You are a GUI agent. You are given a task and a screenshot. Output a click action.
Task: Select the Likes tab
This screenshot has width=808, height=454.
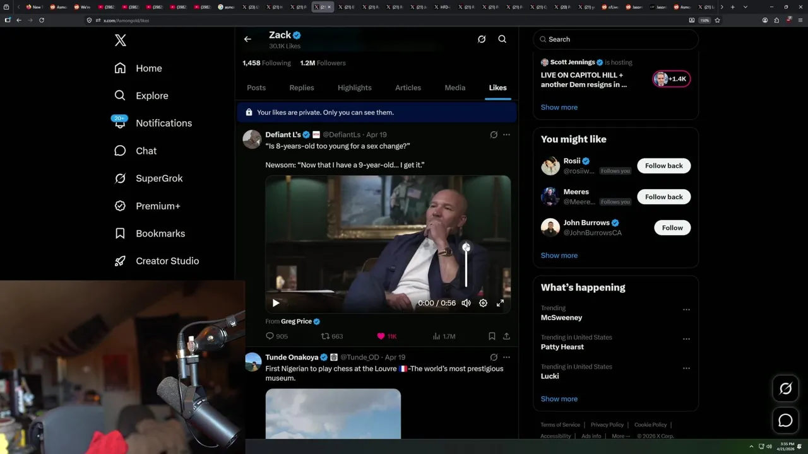tap(497, 88)
